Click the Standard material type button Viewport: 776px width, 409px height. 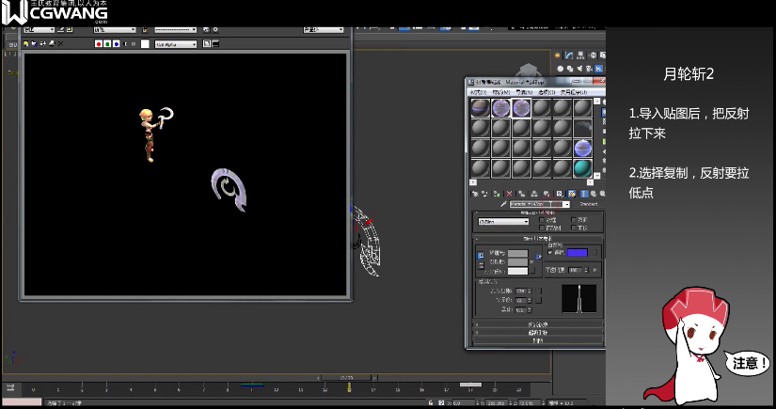(589, 204)
